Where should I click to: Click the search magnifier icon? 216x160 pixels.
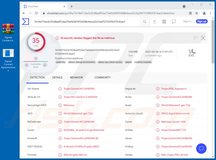(145, 22)
